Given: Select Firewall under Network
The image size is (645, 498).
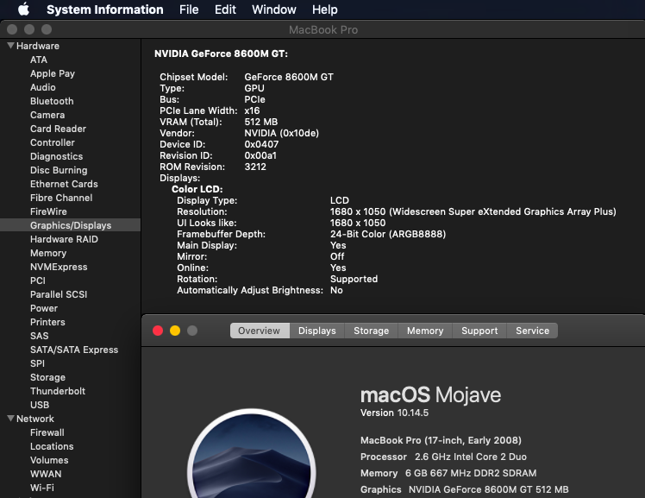Looking at the screenshot, I should click(47, 432).
